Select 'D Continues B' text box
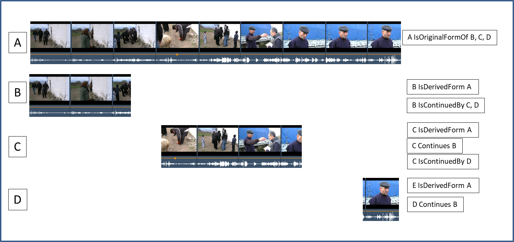The height and width of the screenshot is (242, 514). click(435, 204)
